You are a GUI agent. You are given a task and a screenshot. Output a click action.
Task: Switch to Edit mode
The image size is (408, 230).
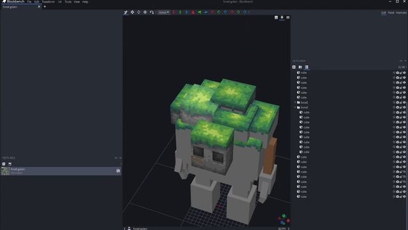point(384,13)
